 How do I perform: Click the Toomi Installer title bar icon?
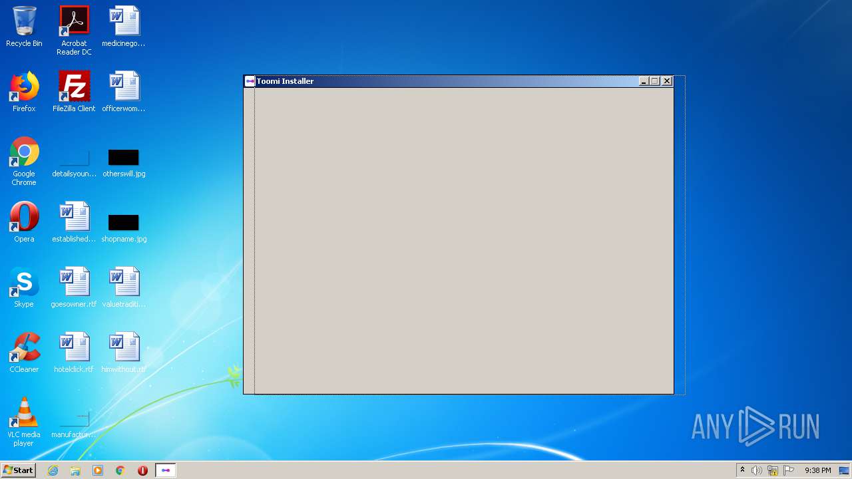tap(250, 81)
